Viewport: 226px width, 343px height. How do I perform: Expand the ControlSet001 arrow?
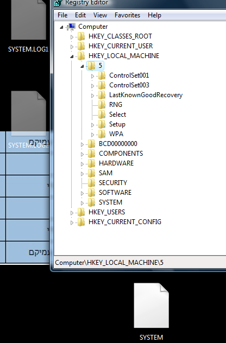point(92,76)
